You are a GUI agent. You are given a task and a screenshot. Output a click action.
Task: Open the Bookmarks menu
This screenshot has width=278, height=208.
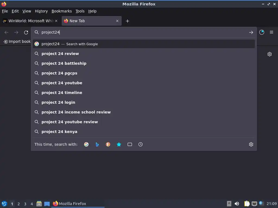click(62, 11)
